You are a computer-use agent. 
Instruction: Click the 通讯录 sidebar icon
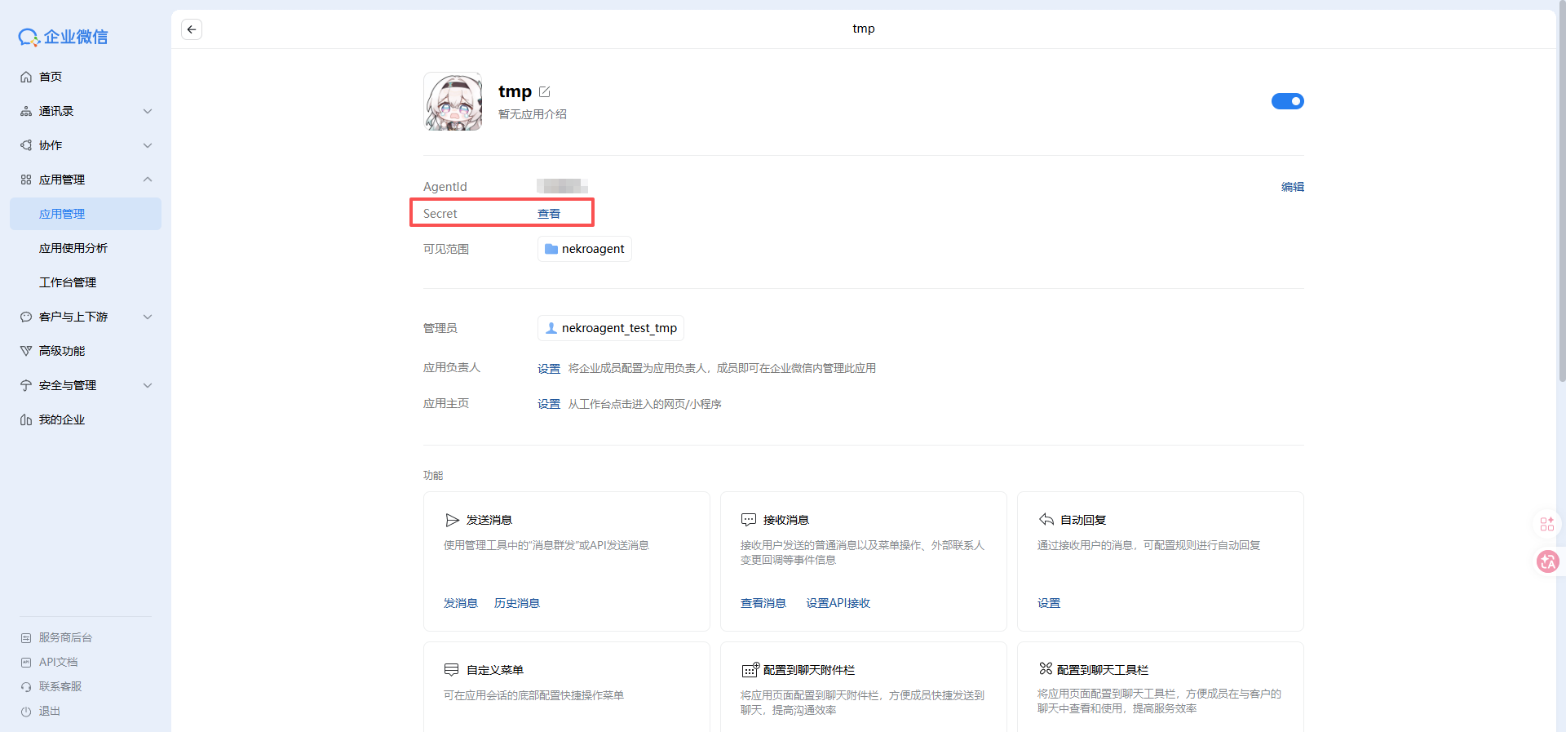(x=26, y=111)
